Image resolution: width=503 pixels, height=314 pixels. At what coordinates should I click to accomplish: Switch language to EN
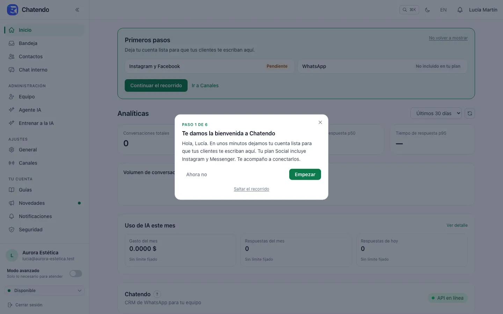coord(443,10)
